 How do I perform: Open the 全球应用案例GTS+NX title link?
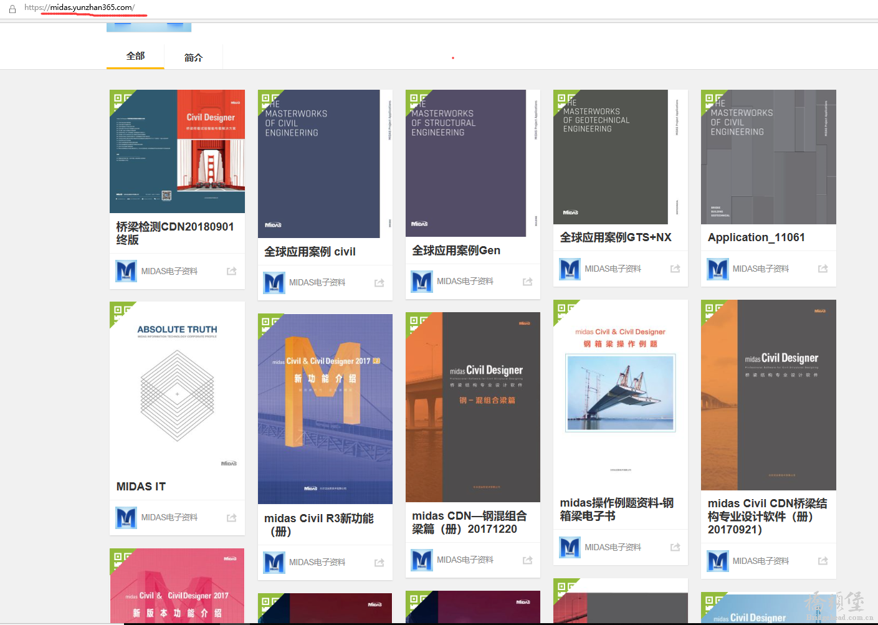[616, 237]
